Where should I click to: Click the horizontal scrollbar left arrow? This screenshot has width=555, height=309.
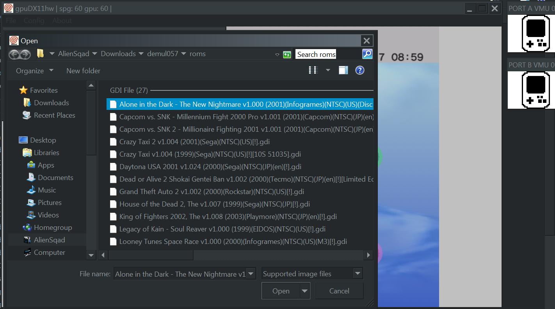click(103, 255)
